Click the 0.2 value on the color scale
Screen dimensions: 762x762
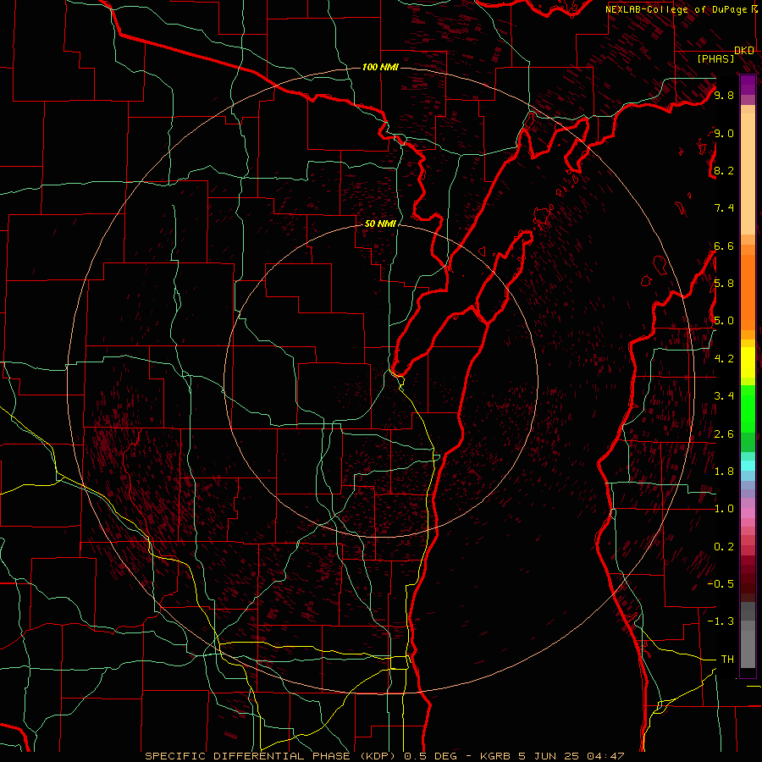[724, 547]
